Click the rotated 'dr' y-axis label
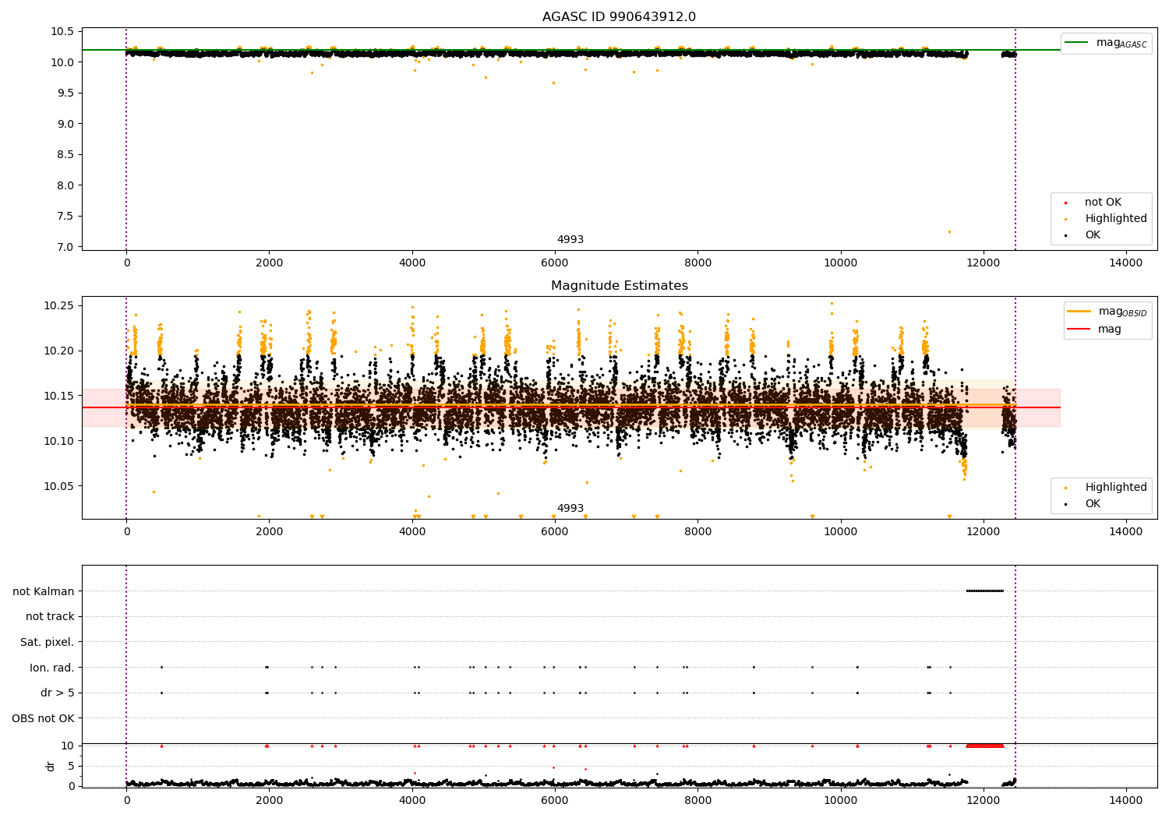The image size is (1169, 818). (x=51, y=766)
